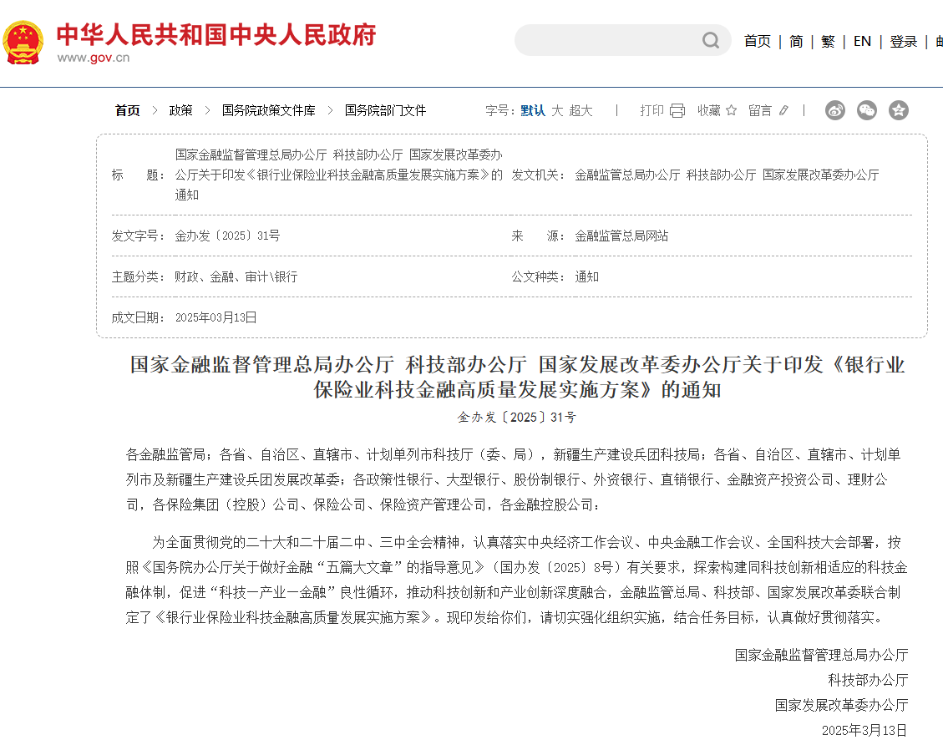Switch to English with the EN link
This screenshot has height=740, width=943.
pos(862,41)
